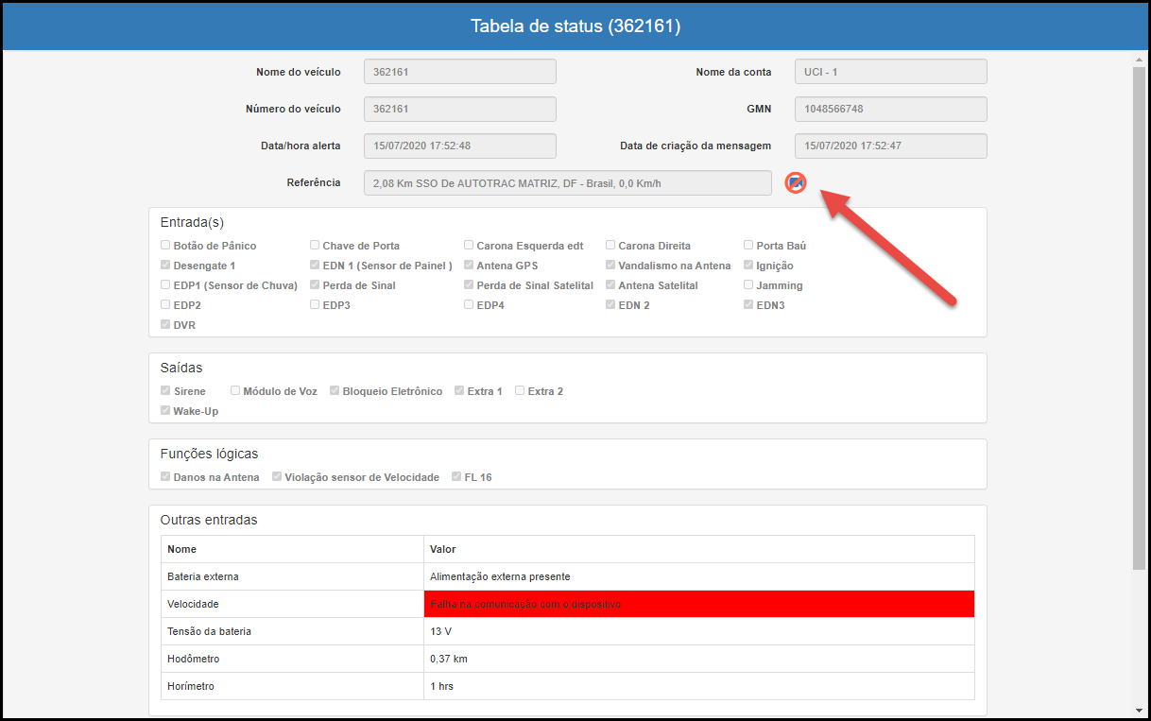This screenshot has height=721, width=1151.
Task: Toggle the DVR checkbox
Action: coord(165,325)
